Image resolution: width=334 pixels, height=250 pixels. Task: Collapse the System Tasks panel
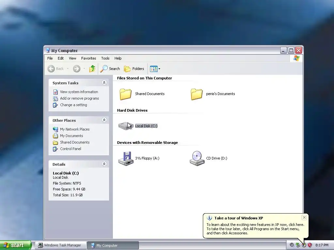[104, 82]
